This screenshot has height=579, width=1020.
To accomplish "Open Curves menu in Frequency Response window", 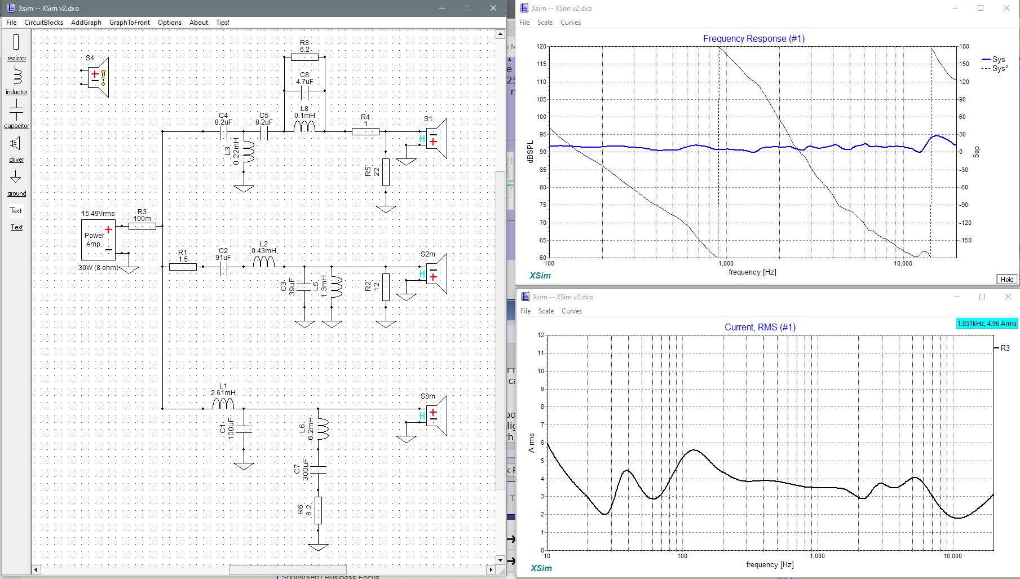I will click(571, 23).
